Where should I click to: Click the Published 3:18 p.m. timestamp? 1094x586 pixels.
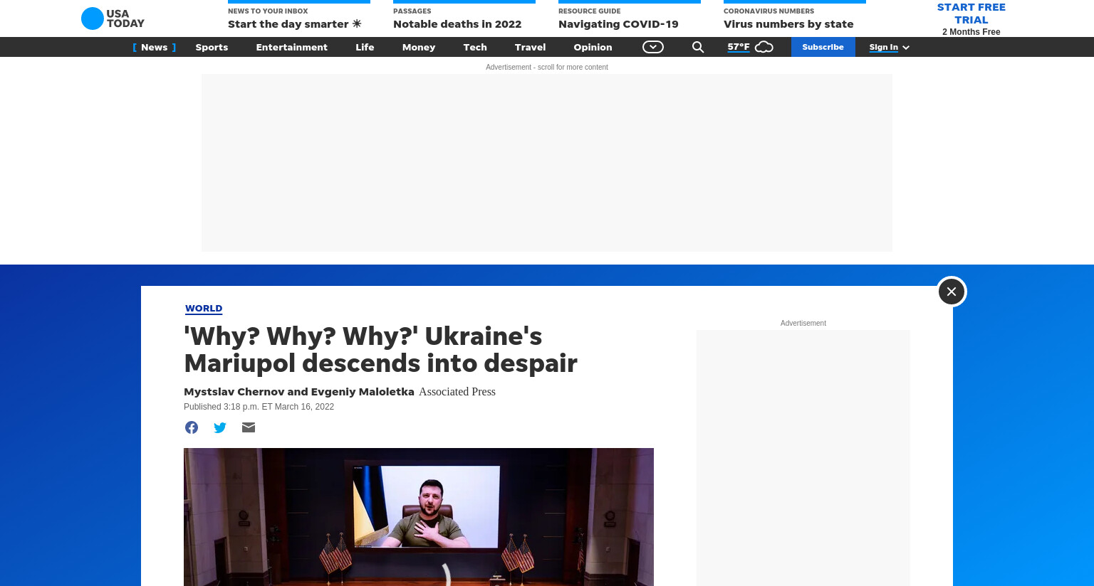tap(259, 407)
